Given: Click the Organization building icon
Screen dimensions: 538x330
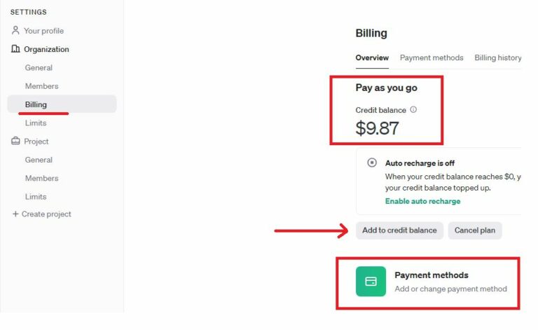Looking at the screenshot, I should point(15,49).
